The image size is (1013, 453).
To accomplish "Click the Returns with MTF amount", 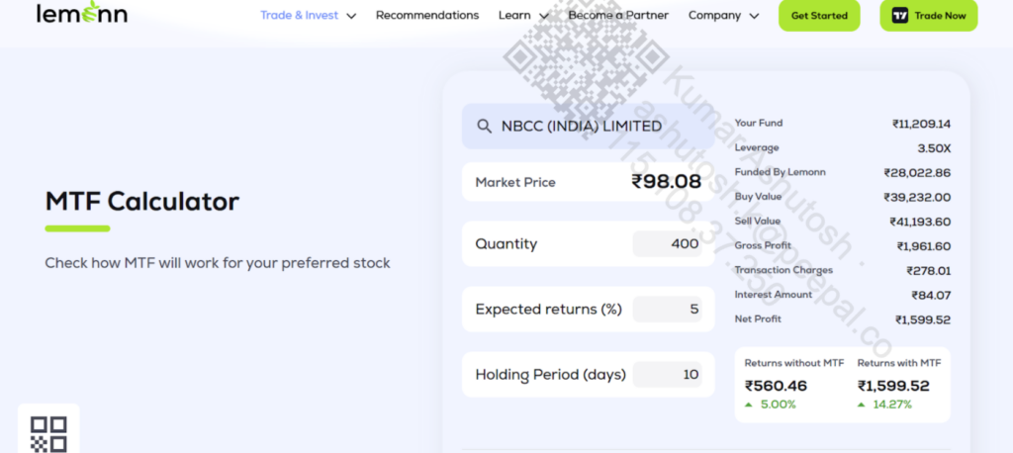I will click(x=894, y=386).
